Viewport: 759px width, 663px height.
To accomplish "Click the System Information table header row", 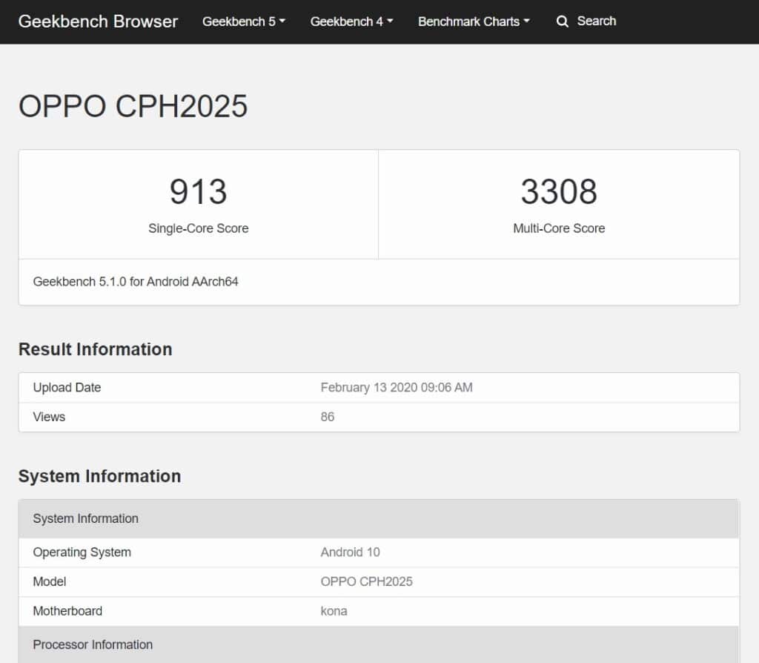I will 379,518.
